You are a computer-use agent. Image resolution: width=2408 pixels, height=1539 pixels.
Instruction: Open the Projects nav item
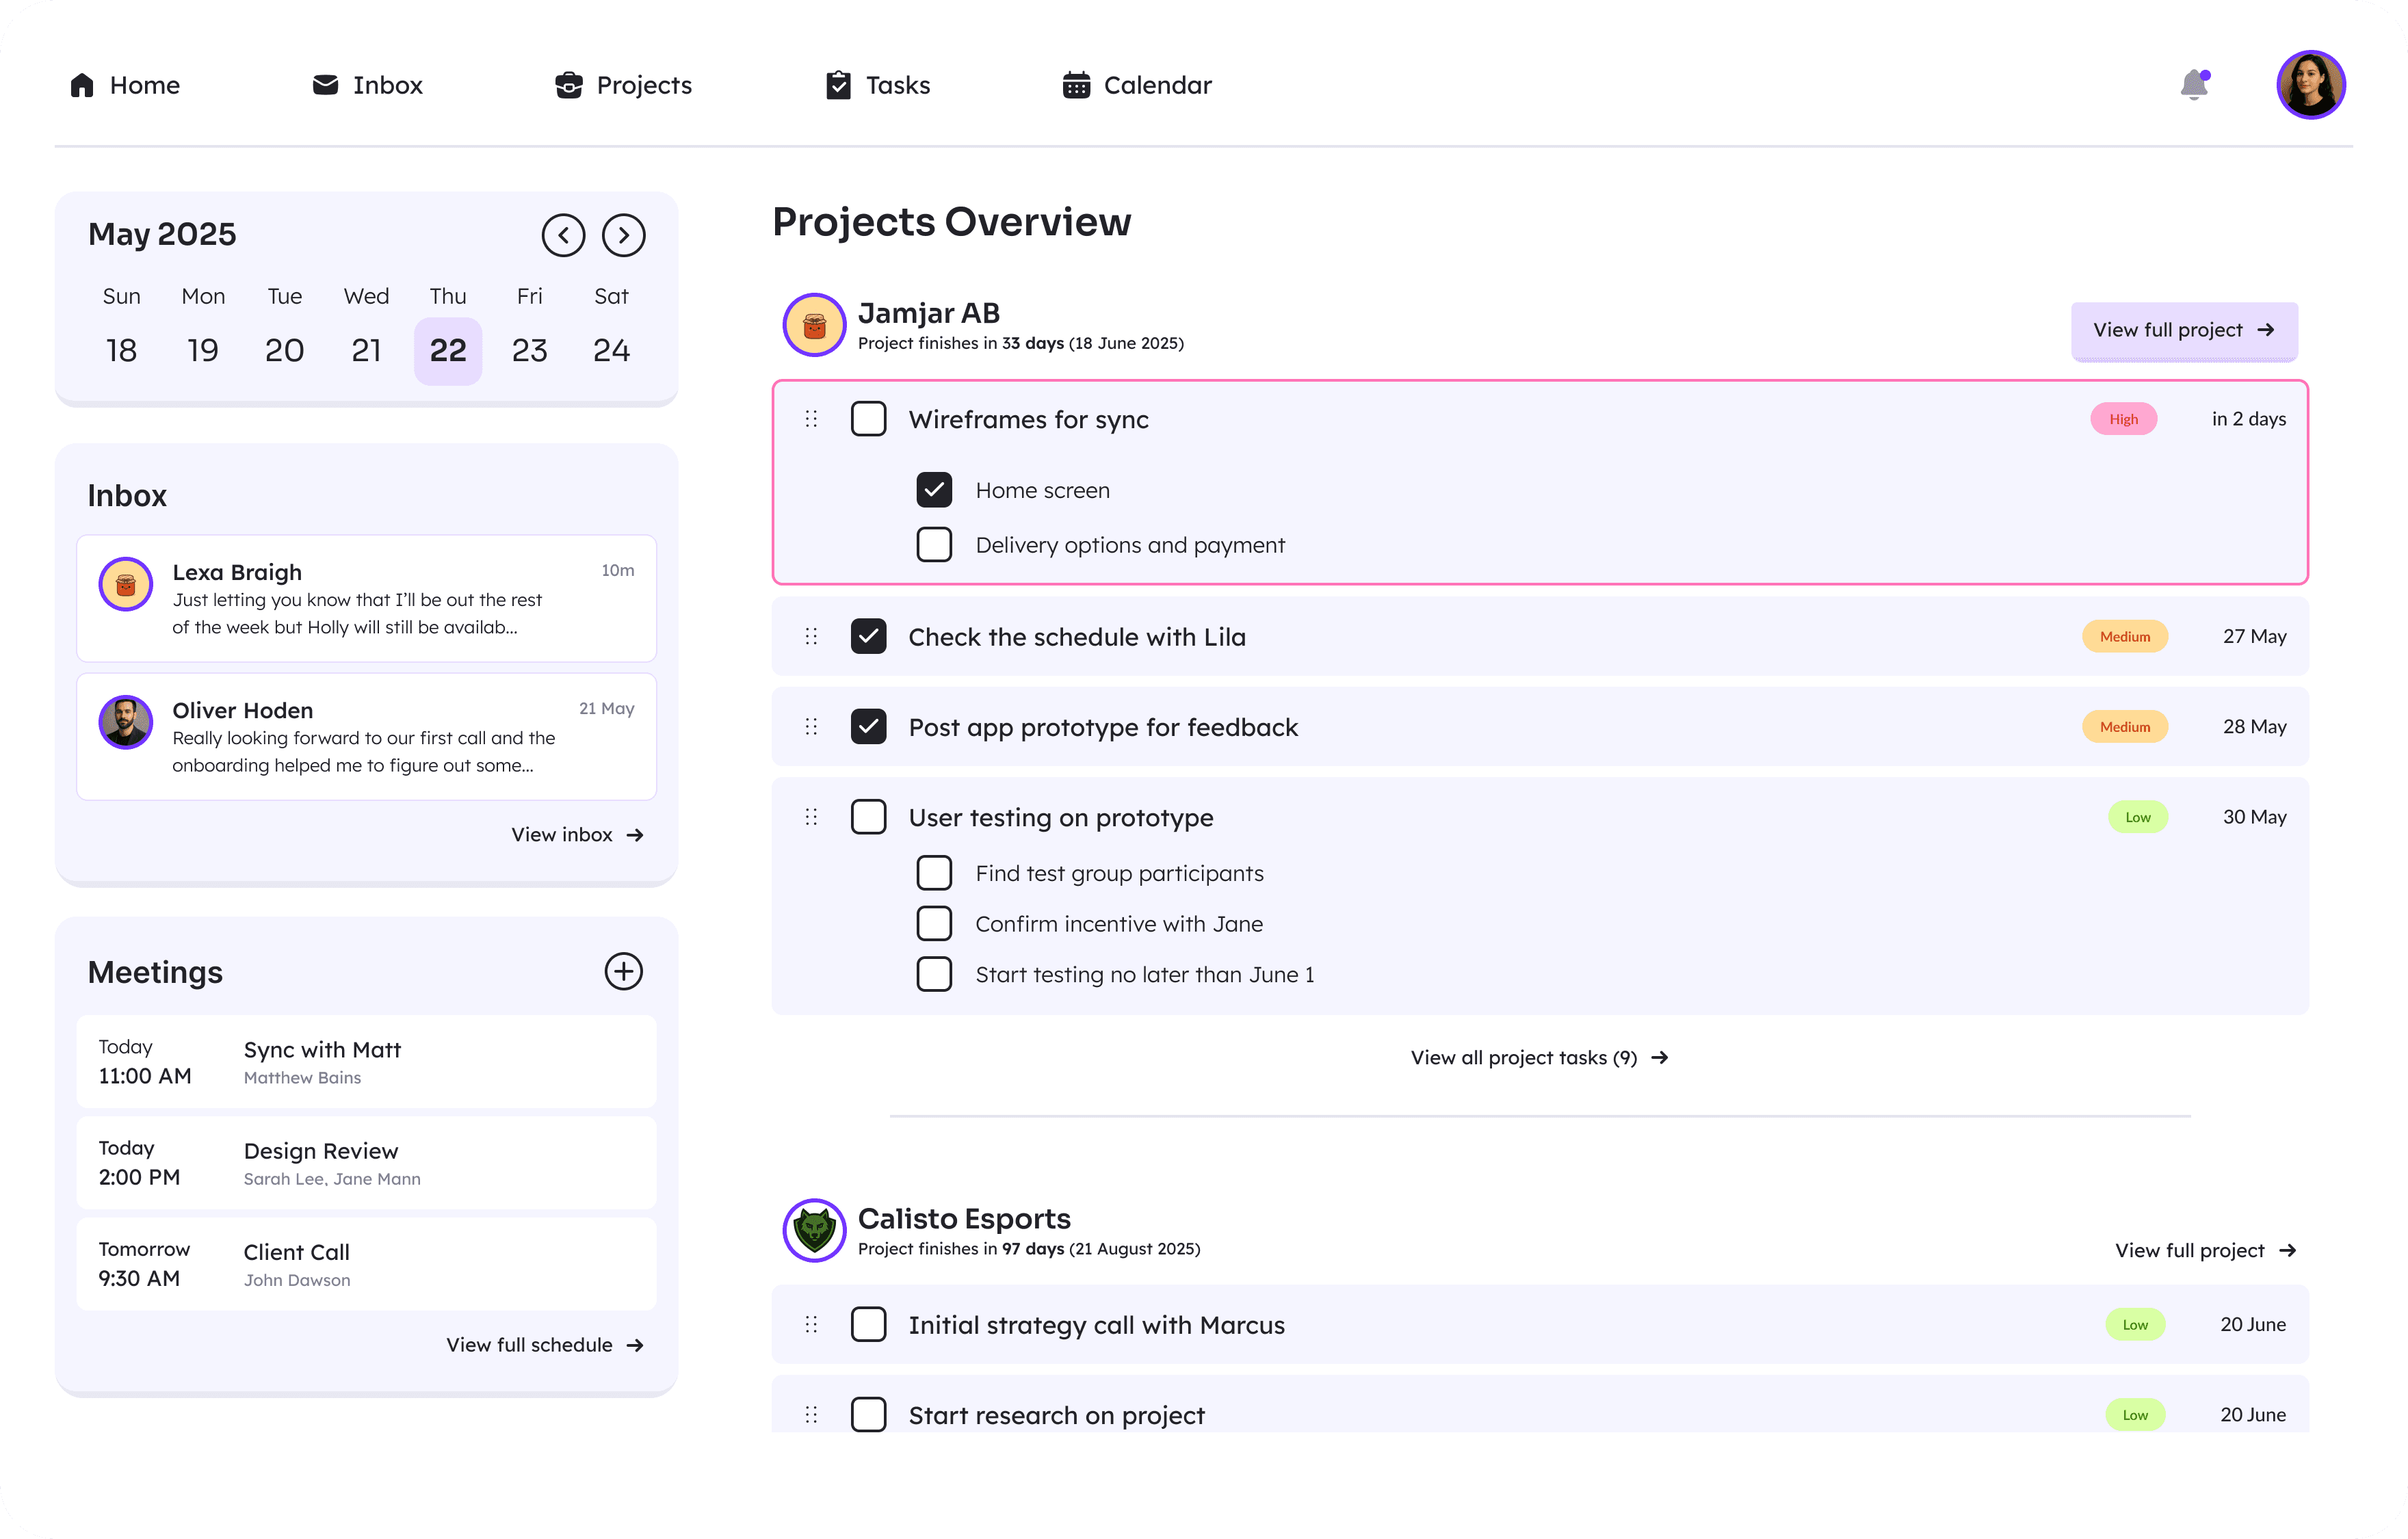point(623,85)
